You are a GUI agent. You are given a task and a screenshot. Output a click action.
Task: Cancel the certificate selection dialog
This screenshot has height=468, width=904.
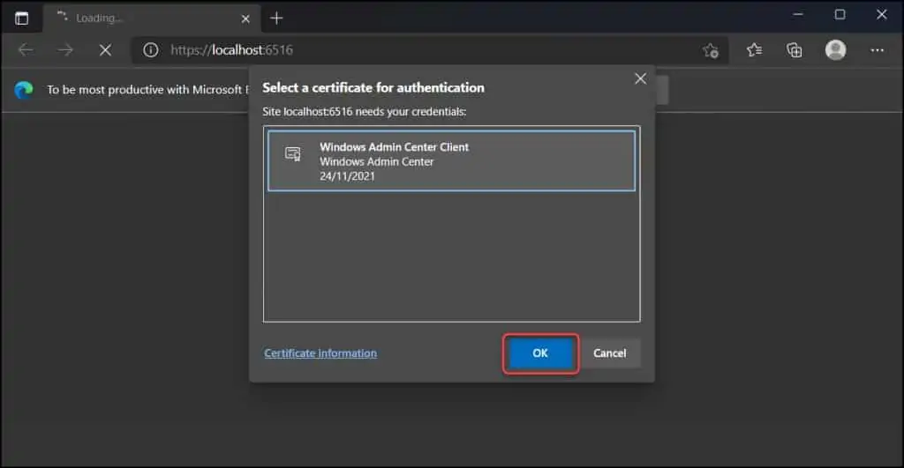tap(609, 353)
